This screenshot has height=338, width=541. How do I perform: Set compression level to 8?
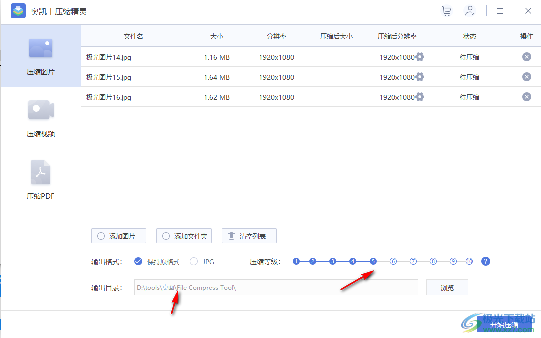[433, 261]
